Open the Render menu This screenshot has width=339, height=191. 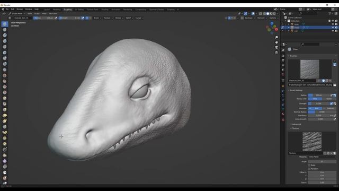click(20, 10)
